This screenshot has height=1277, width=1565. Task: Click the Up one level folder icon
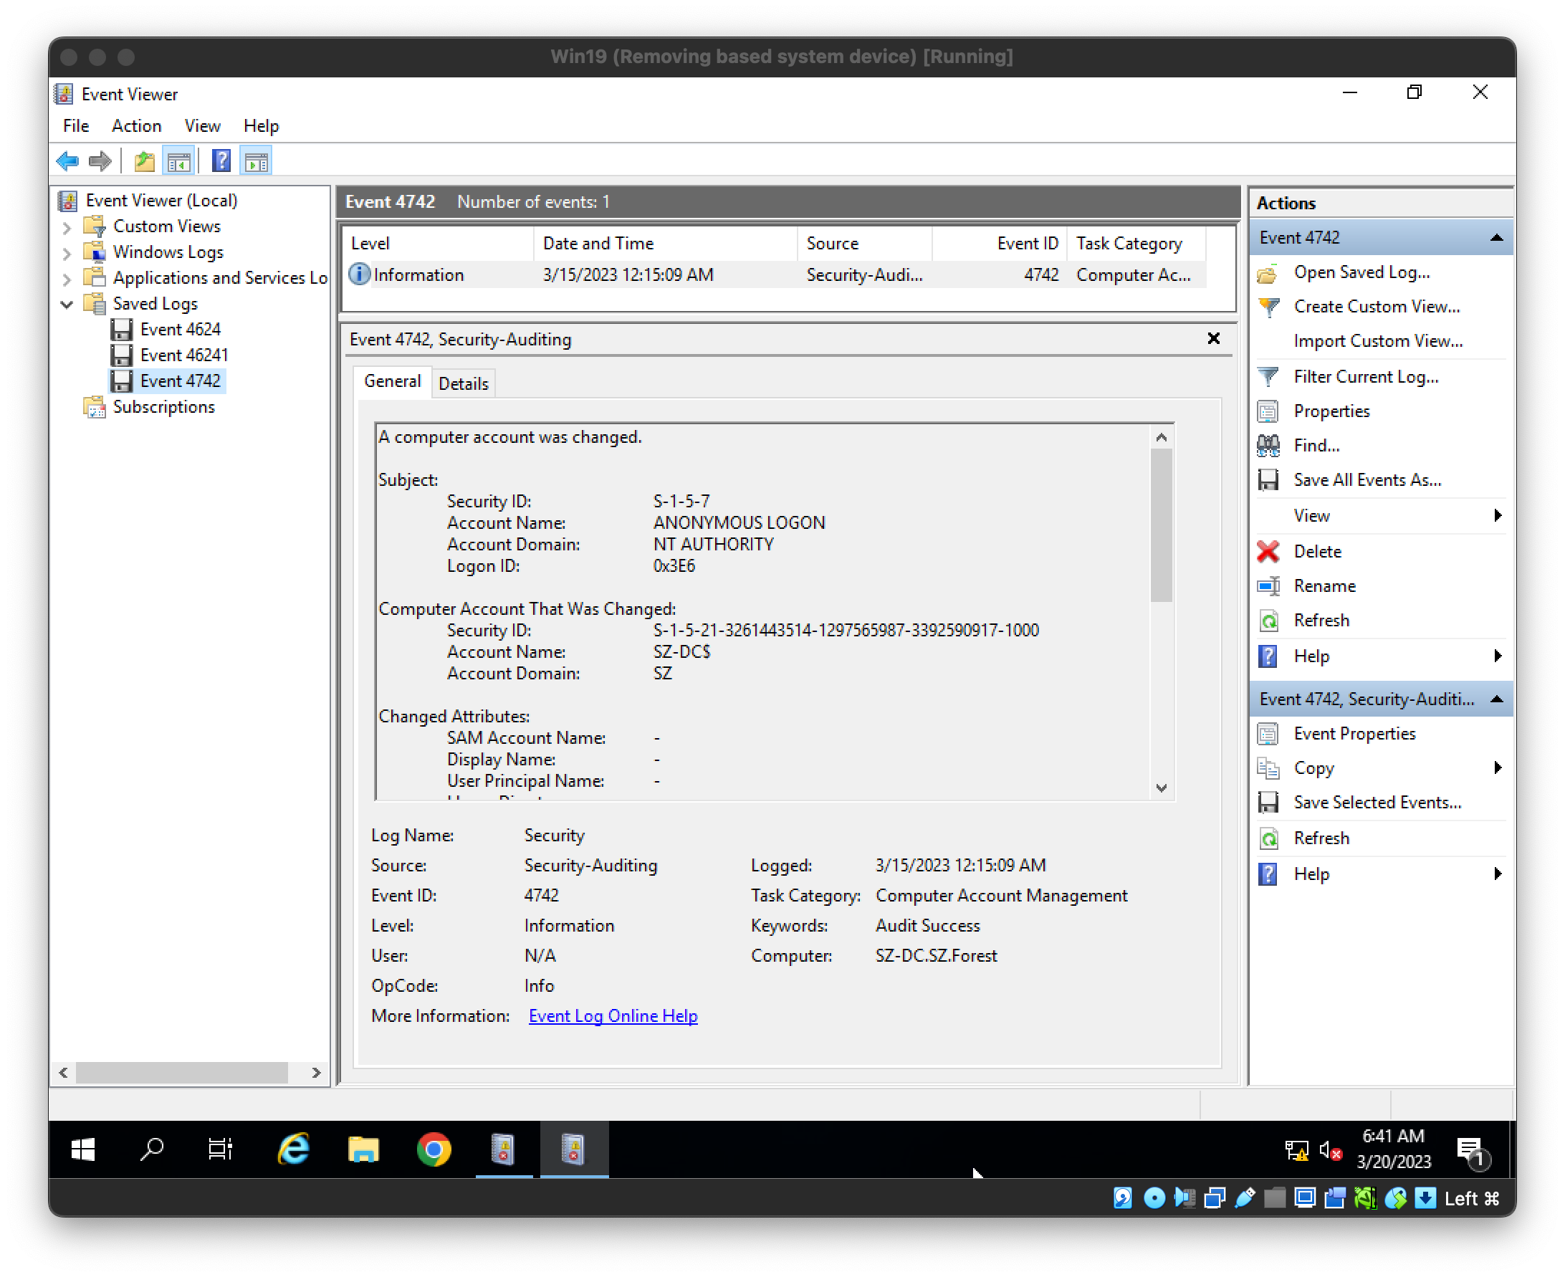[x=144, y=161]
